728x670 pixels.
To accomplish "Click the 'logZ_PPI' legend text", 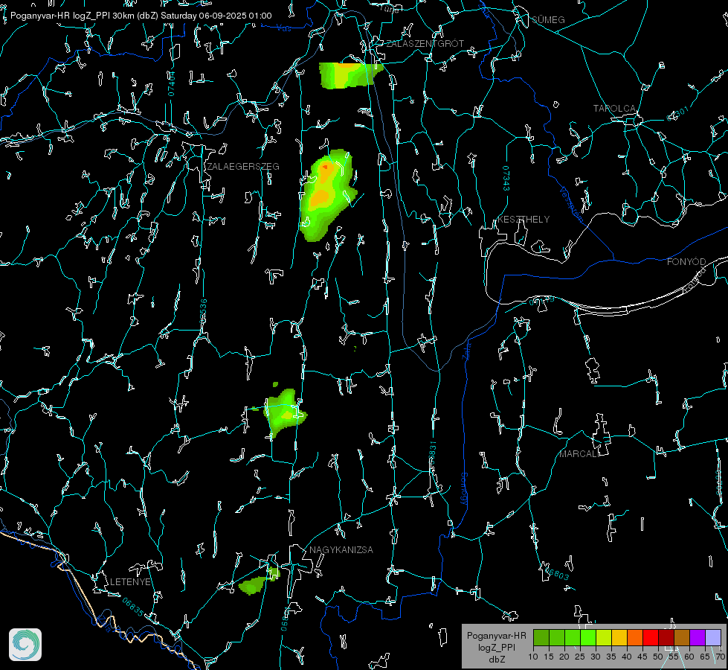I will [496, 647].
